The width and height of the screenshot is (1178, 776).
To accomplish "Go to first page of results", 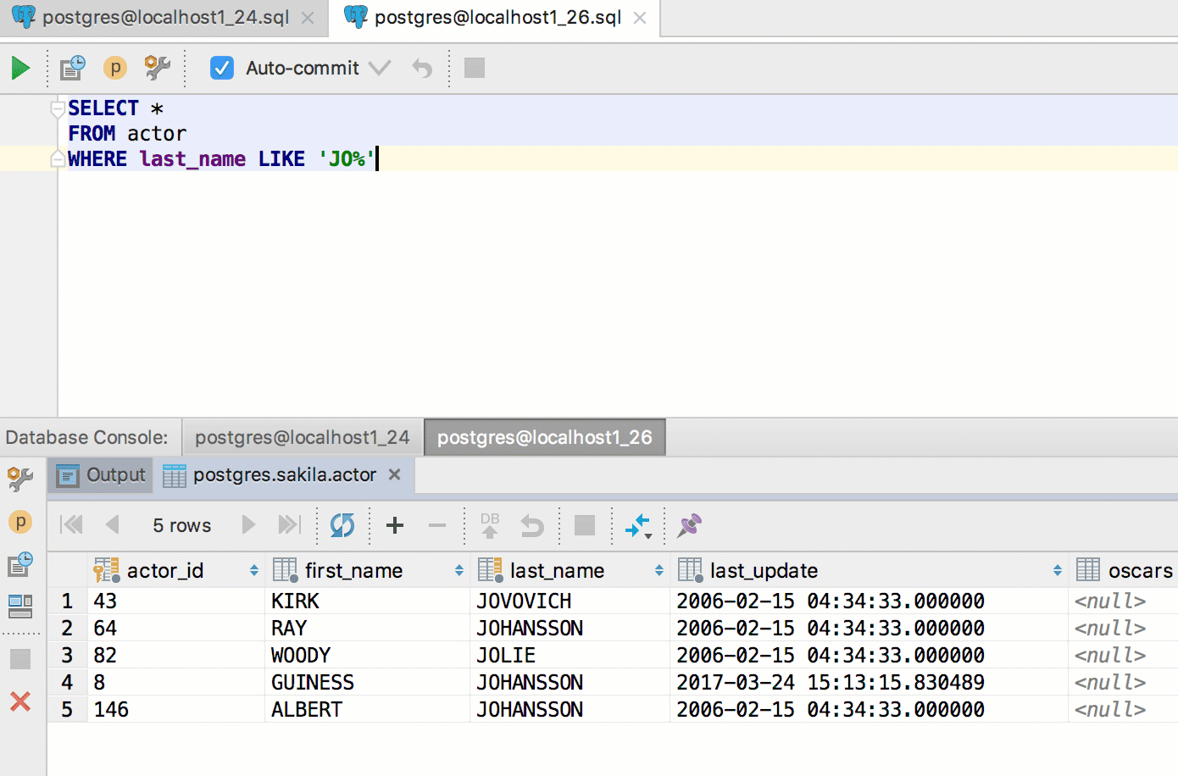I will click(72, 525).
